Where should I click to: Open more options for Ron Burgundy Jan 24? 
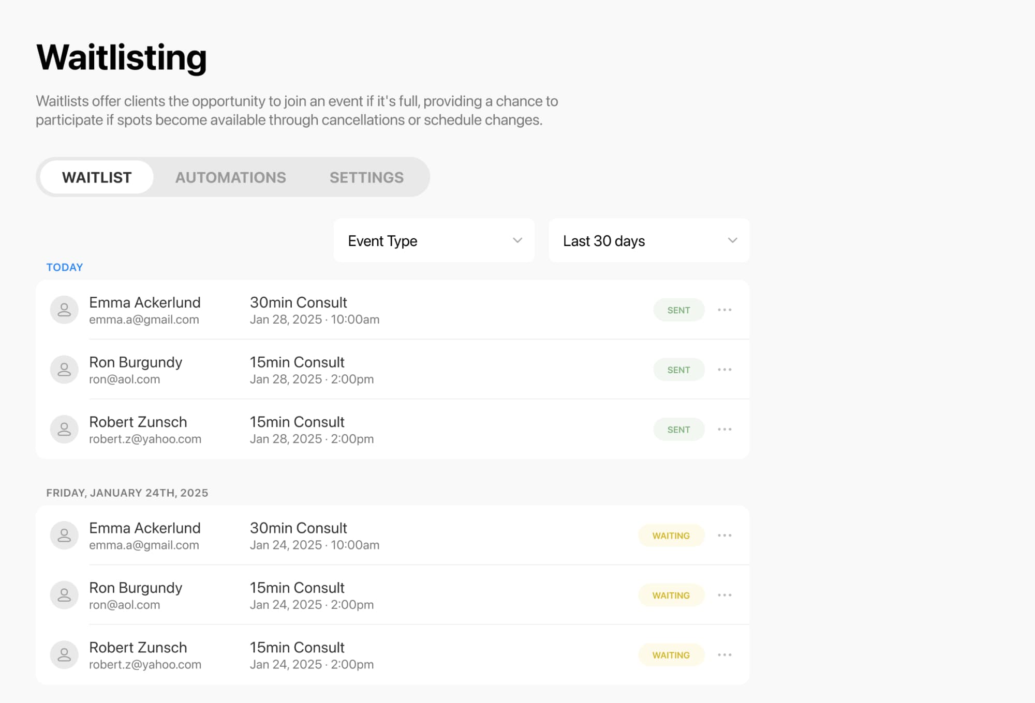724,595
